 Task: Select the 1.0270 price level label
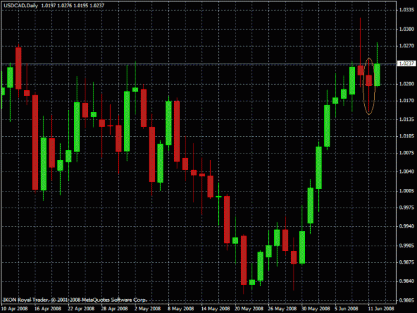(406, 46)
